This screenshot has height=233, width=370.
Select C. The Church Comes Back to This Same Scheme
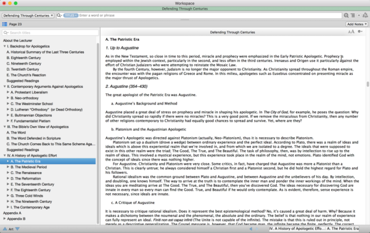(x=51, y=144)
